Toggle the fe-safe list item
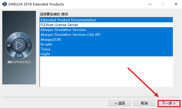This screenshot has height=109, width=182. coord(106,44)
